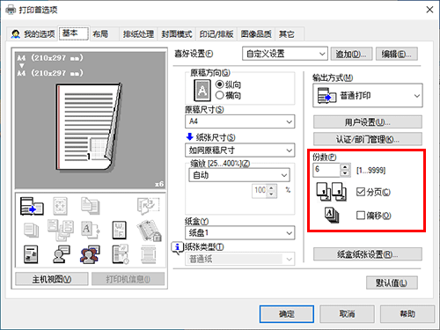Screen dimensions: 440x330
Task: Click the portrait page A icon beside 纵向
Action: coord(202,91)
